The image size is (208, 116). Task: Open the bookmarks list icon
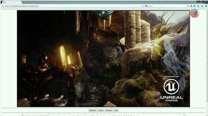click(195, 6)
